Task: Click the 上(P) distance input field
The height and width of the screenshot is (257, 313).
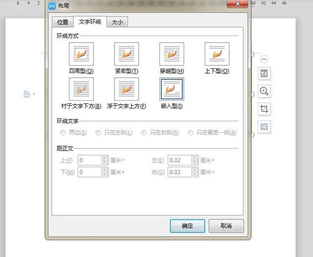Action: (90, 160)
